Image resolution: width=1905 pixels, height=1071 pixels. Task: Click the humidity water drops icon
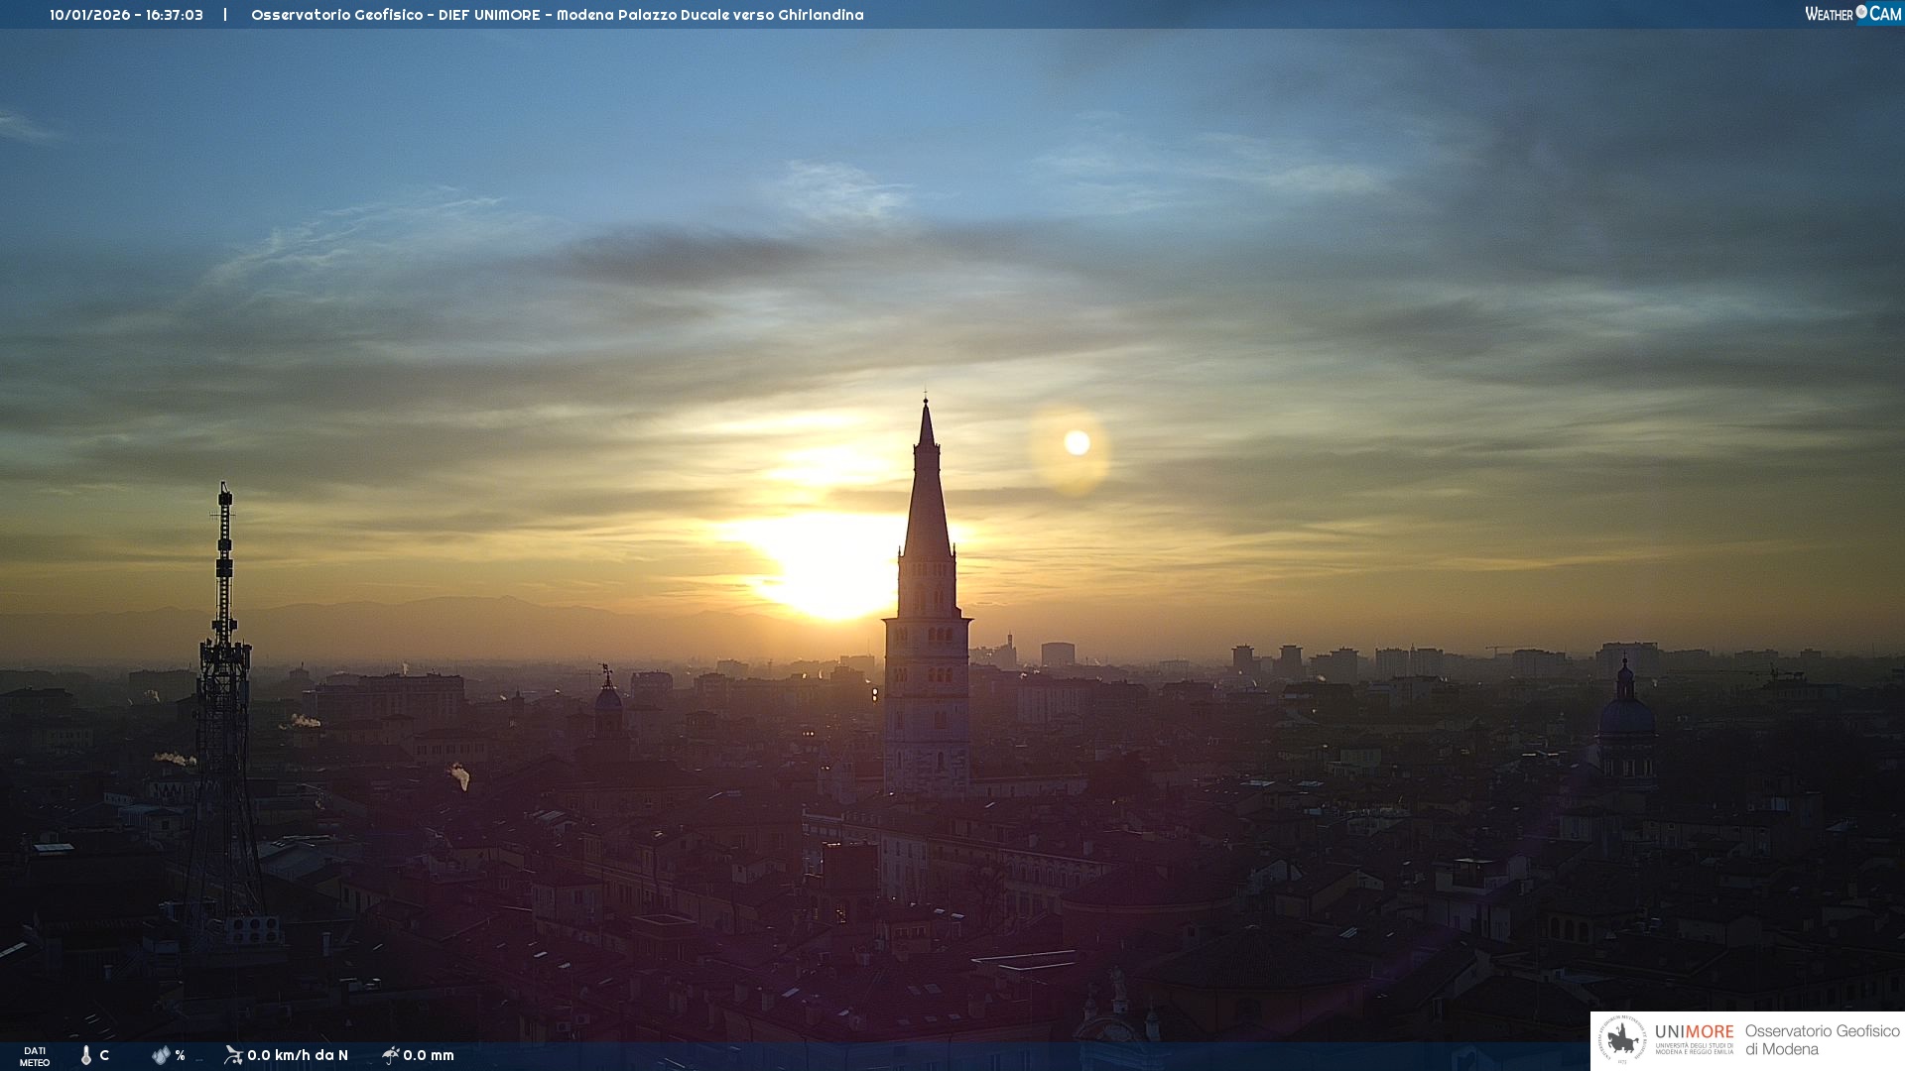[x=161, y=1055]
